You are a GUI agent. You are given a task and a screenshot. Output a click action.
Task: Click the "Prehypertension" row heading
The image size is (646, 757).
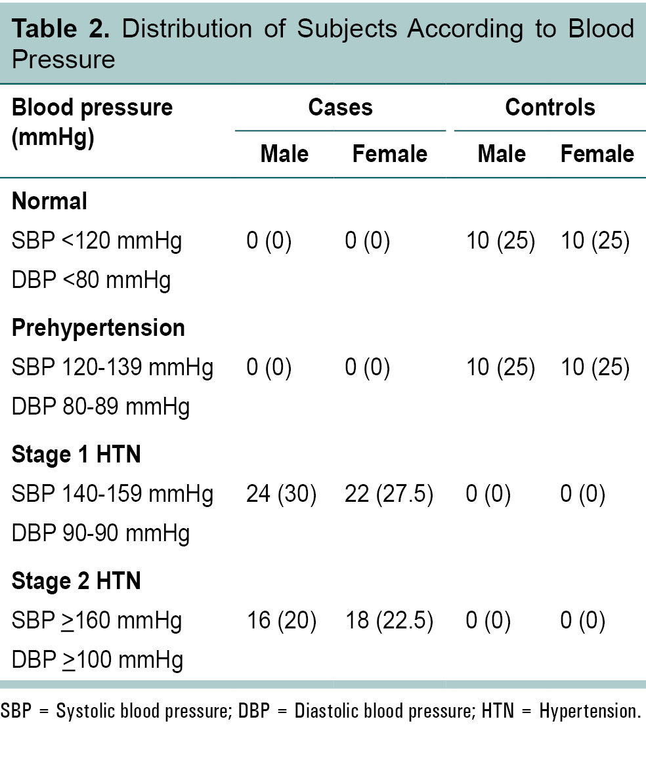(x=98, y=328)
